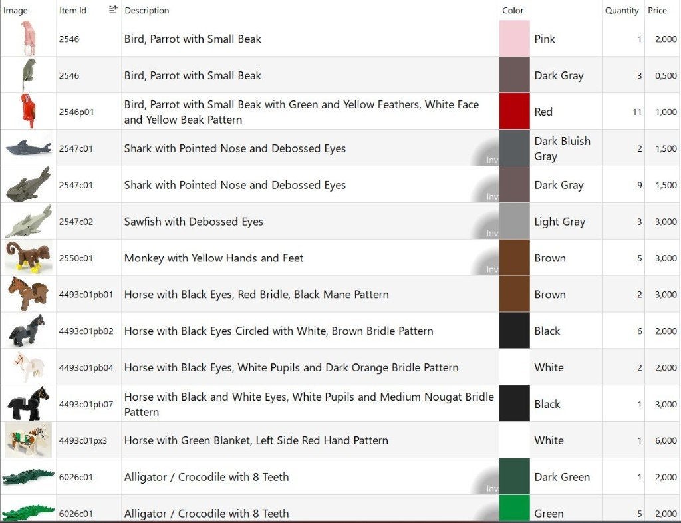Select item id 4493c01pb04
This screenshot has width=681, height=523.
(x=86, y=367)
